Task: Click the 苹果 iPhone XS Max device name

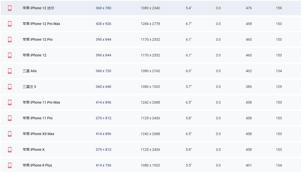Action: point(39,134)
